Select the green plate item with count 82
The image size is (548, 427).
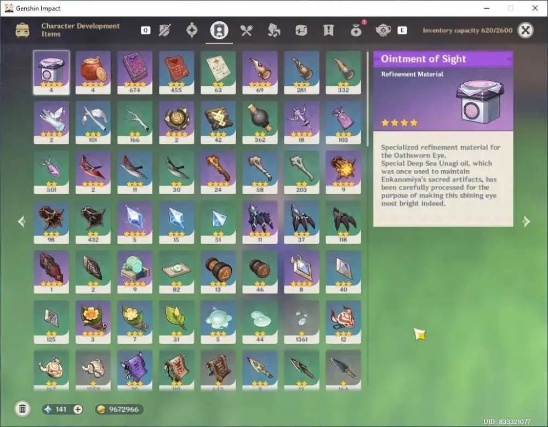pyautogui.click(x=176, y=272)
